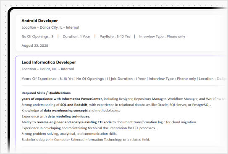This screenshot has width=228, height=154.
Task: Click the Informatica PowerCenter experience line
Action: click(x=125, y=99)
